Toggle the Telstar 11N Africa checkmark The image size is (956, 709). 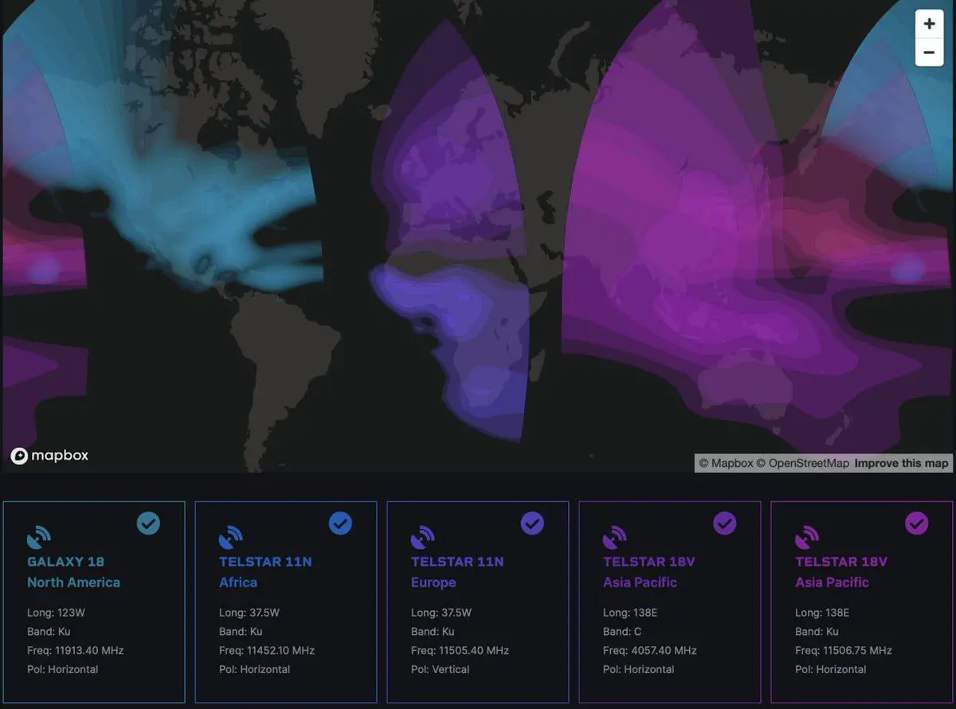click(x=340, y=523)
